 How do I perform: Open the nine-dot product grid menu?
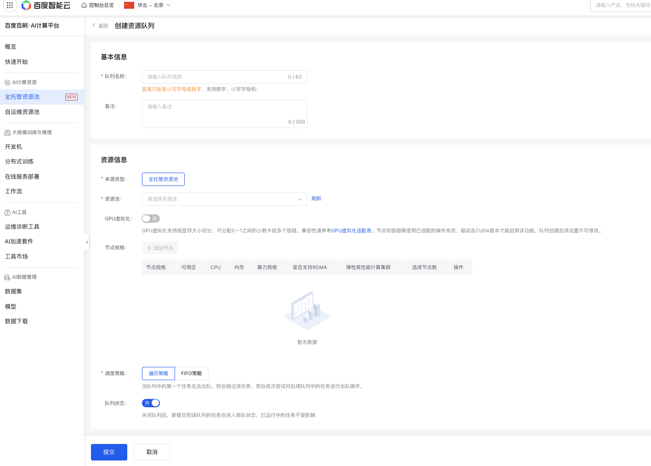(10, 6)
